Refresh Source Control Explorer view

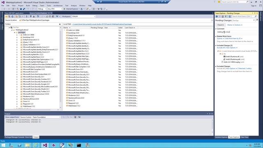tap(12, 16)
